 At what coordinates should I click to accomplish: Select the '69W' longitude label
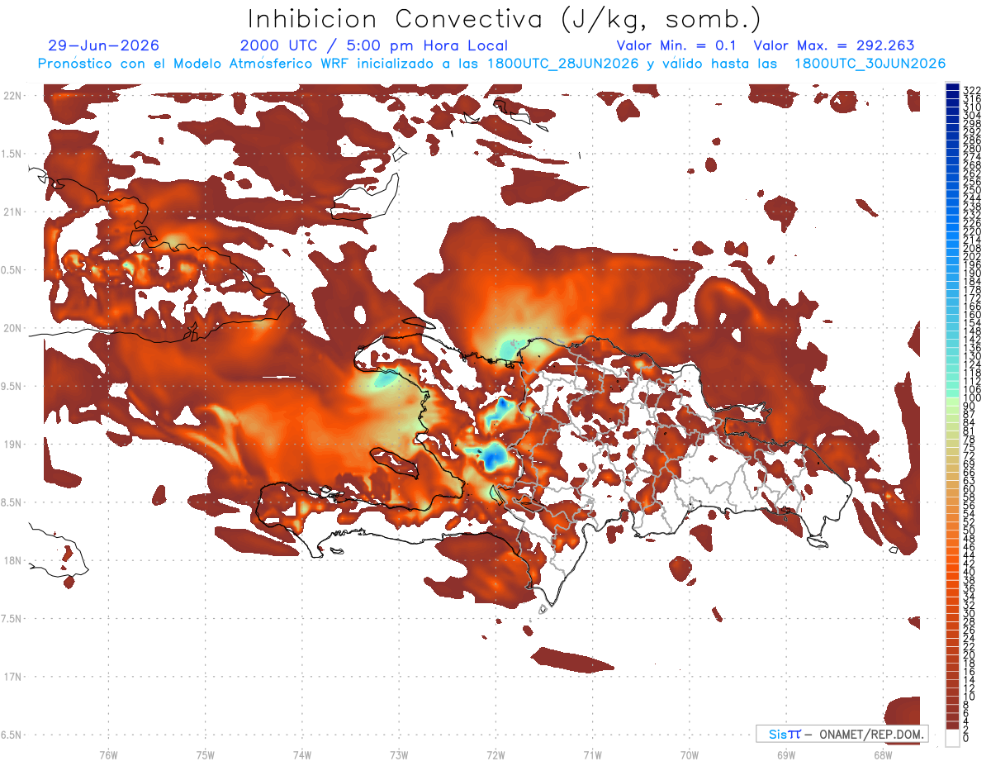pyautogui.click(x=786, y=754)
